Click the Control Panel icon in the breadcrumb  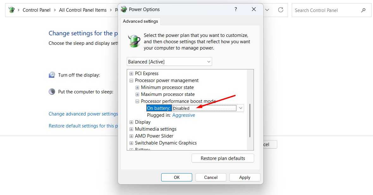coord(12,10)
